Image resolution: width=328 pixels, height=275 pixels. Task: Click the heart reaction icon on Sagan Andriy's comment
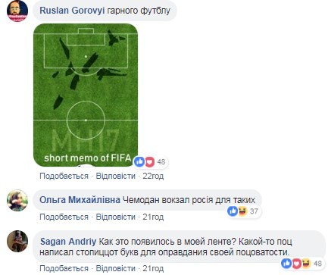(296, 264)
